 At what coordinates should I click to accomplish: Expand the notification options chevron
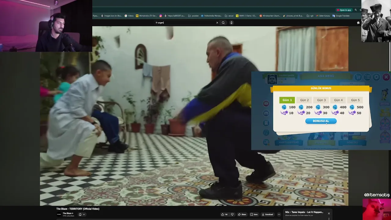[84, 215]
